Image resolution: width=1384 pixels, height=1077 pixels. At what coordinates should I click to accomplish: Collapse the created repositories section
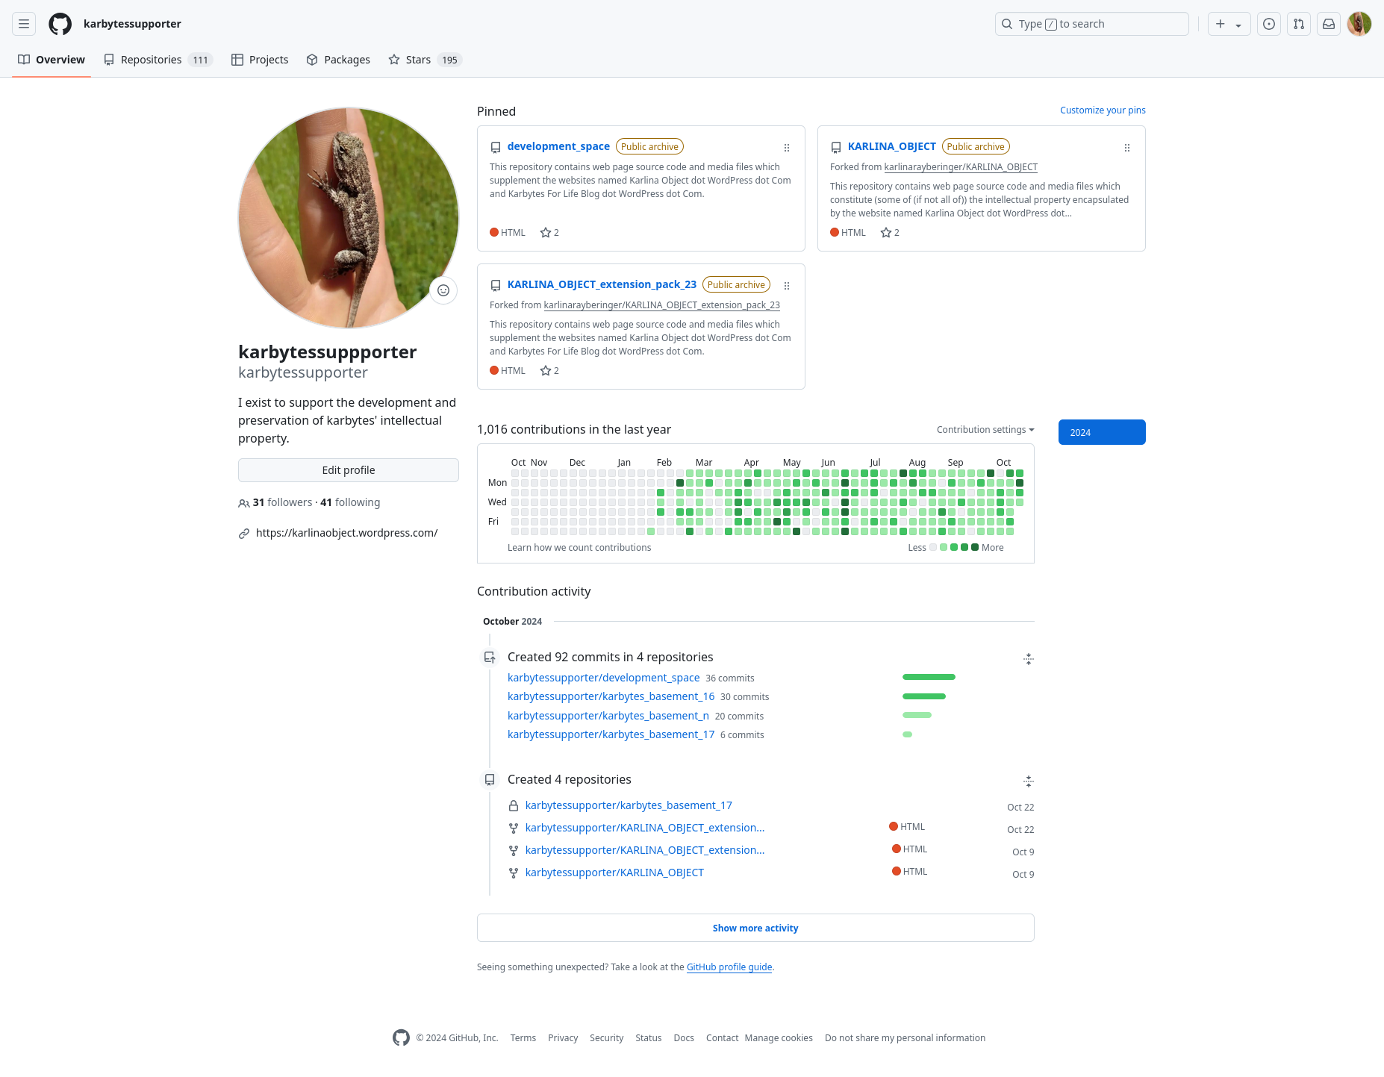click(1029, 781)
